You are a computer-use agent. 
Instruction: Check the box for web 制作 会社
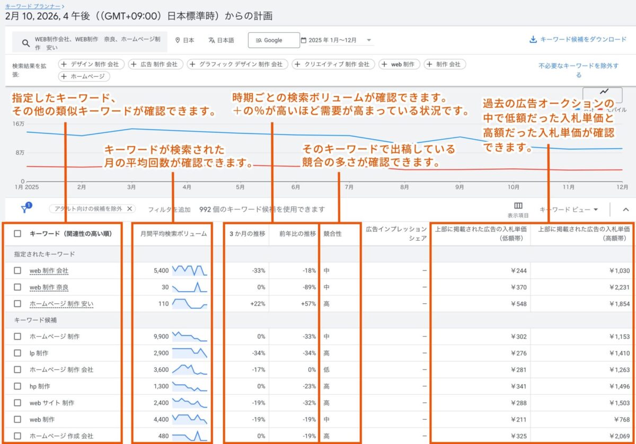(x=18, y=270)
